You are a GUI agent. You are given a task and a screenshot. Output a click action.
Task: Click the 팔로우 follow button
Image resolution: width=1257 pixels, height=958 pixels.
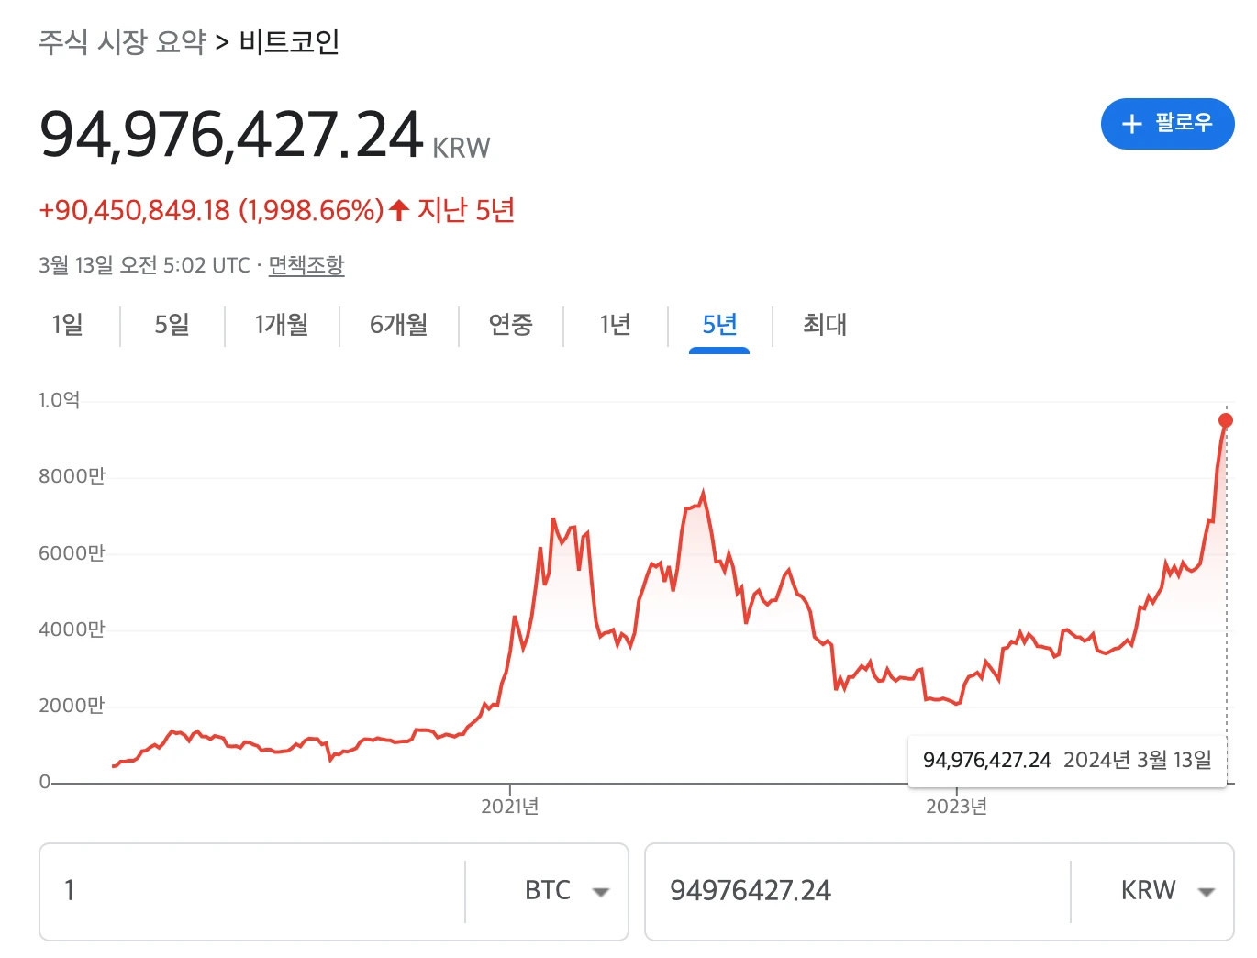tap(1167, 124)
